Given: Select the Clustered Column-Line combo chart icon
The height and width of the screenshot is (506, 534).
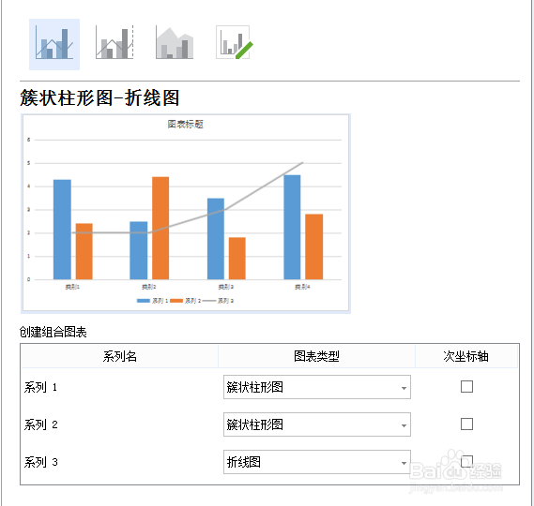Looking at the screenshot, I should point(54,44).
